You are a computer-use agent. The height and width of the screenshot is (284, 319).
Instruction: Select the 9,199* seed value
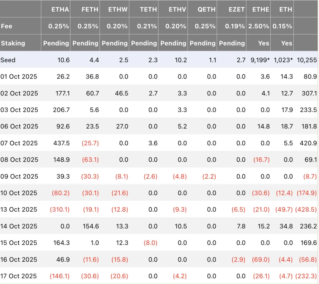(260, 60)
